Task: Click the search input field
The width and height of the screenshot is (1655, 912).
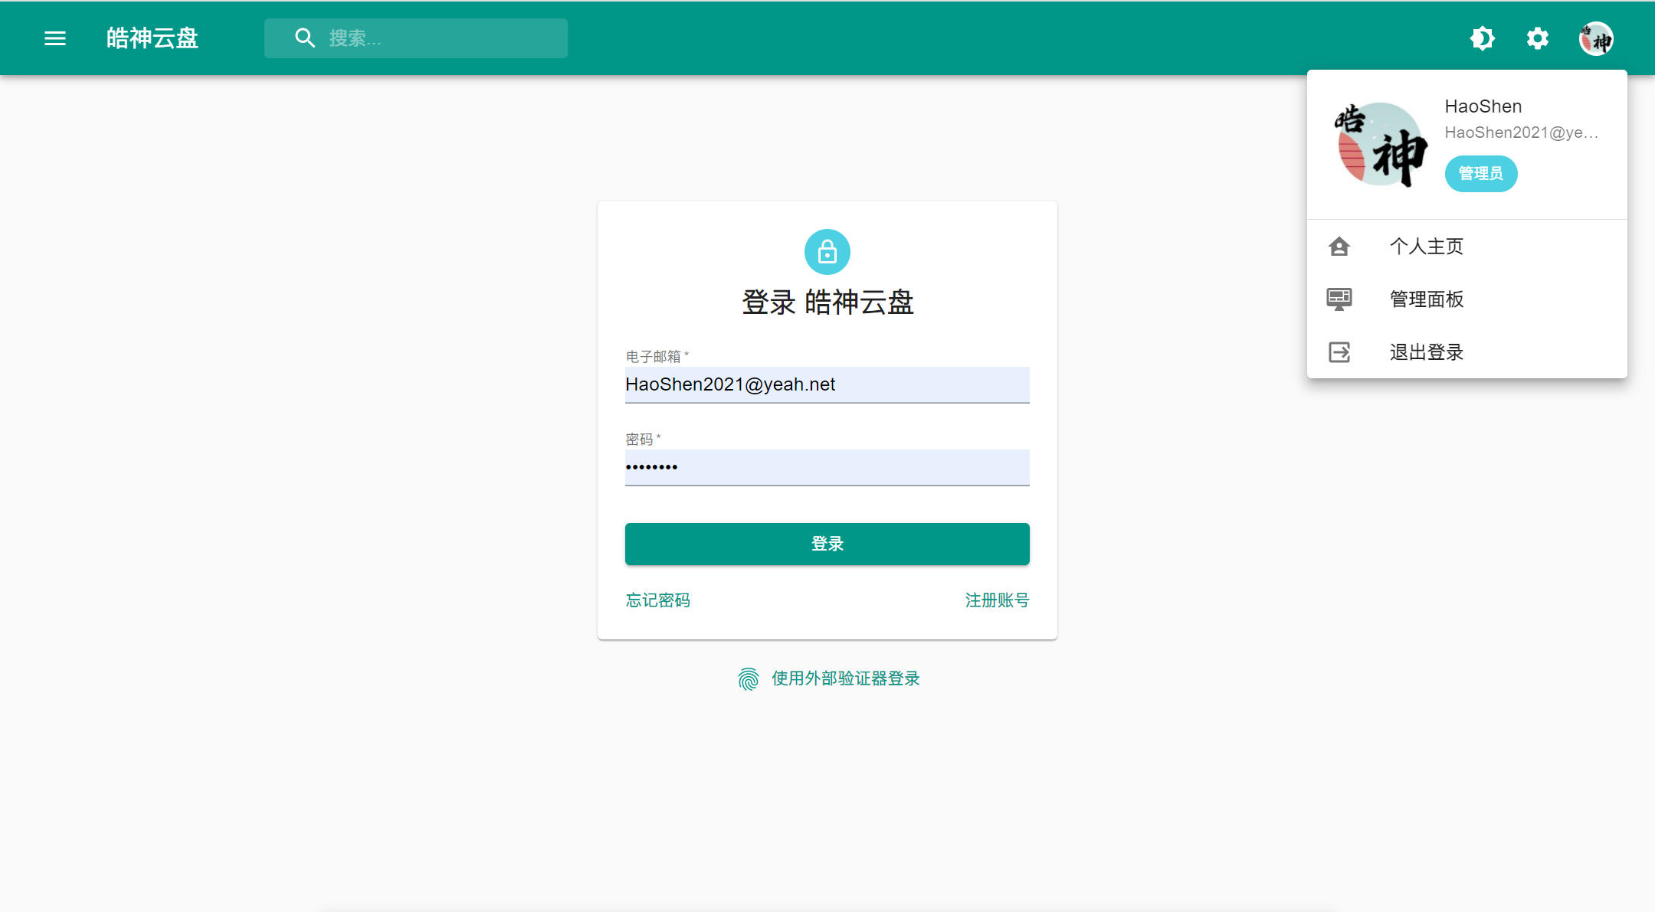Action: (x=416, y=38)
